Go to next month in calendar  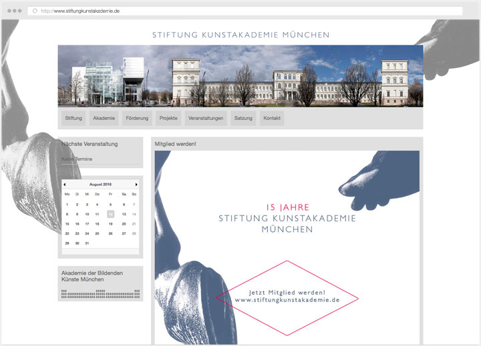point(136,184)
